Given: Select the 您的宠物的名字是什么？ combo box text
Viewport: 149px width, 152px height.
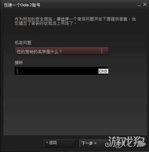Looking at the screenshot, I should pos(39,52).
